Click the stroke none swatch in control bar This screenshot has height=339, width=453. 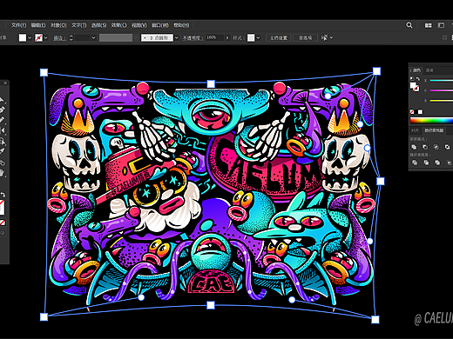point(38,37)
